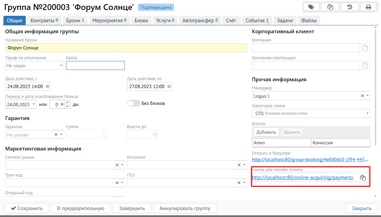Toggle the Без блоков switch
381x217 pixels.
[134, 103]
